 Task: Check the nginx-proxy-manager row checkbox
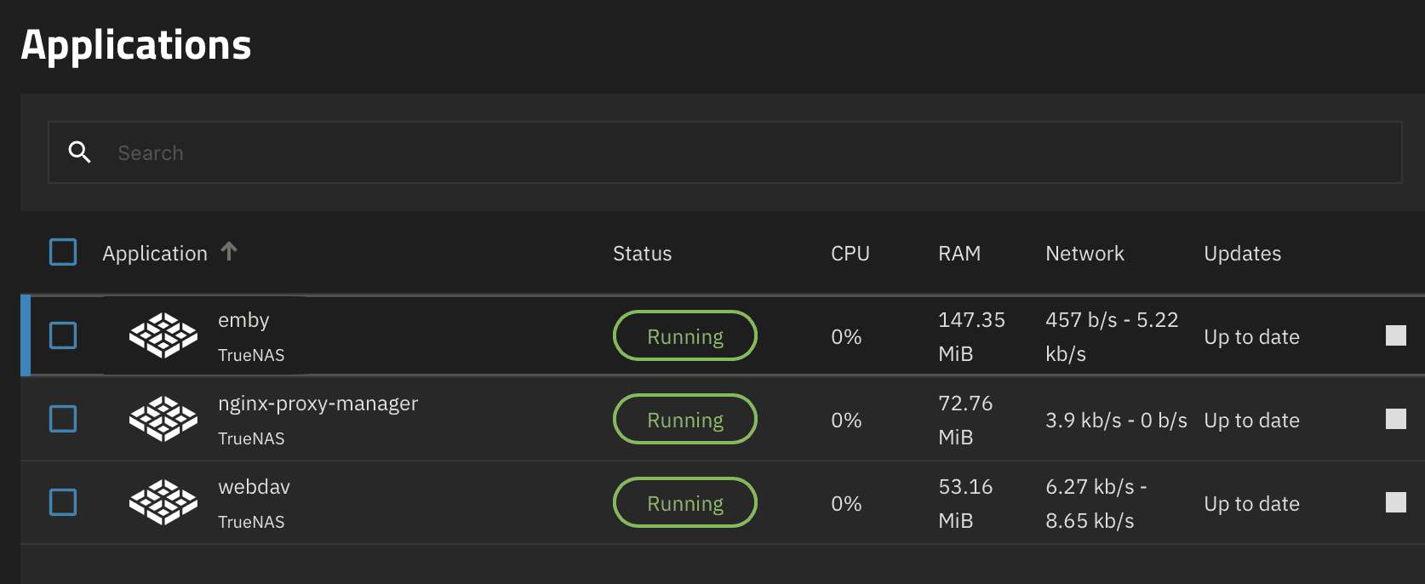[63, 419]
